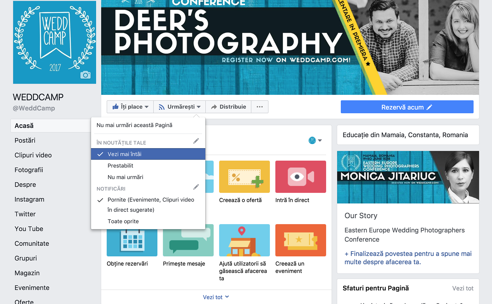Image resolution: width=492 pixels, height=304 pixels.
Task: Click the Creează un eveniment label
Action: [290, 267]
